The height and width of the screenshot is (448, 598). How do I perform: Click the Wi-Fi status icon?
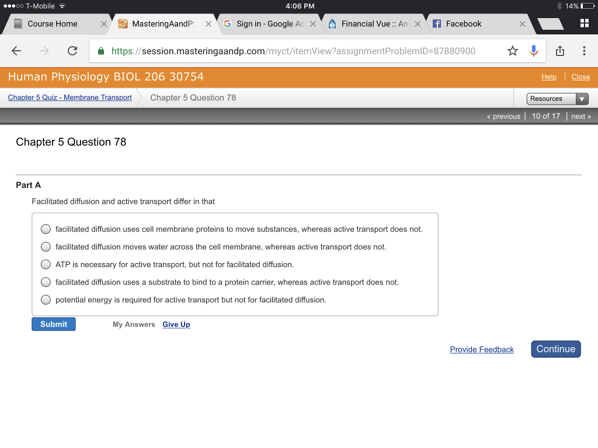(62, 6)
